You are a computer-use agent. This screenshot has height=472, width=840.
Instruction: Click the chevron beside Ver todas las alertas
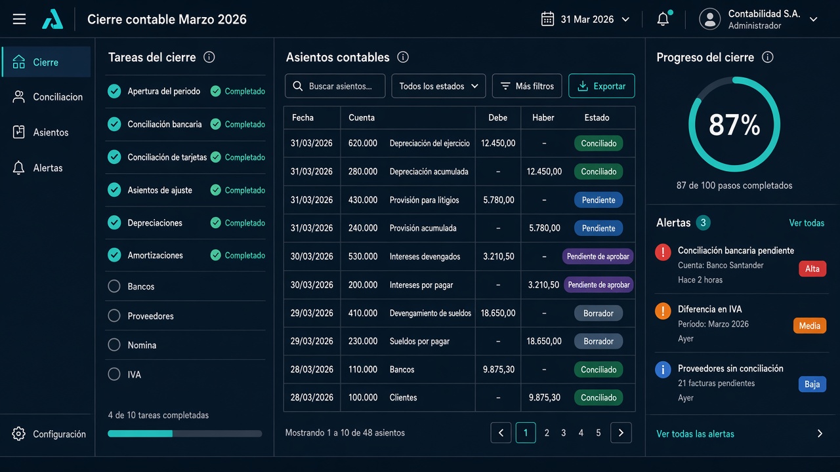click(820, 433)
